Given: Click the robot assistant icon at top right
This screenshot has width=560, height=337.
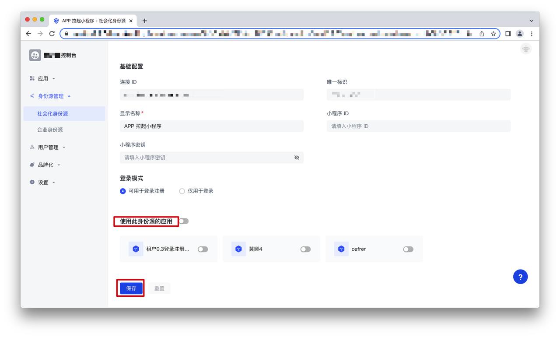Looking at the screenshot, I should tap(525, 49).
